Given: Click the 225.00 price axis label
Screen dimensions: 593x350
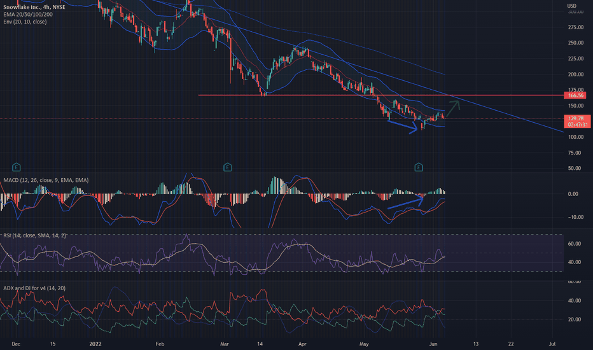Looking at the screenshot, I should [x=576, y=59].
